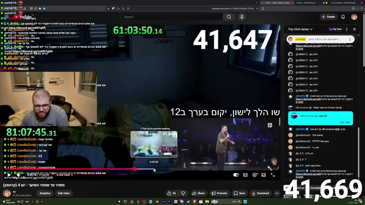Click the Promote button

[x=219, y=193]
